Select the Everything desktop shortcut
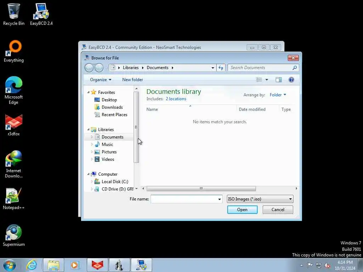Screen dimensions: 363x272 (x=14, y=51)
